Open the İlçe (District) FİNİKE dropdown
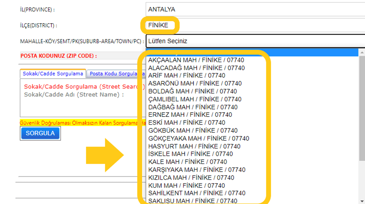 click(x=255, y=25)
